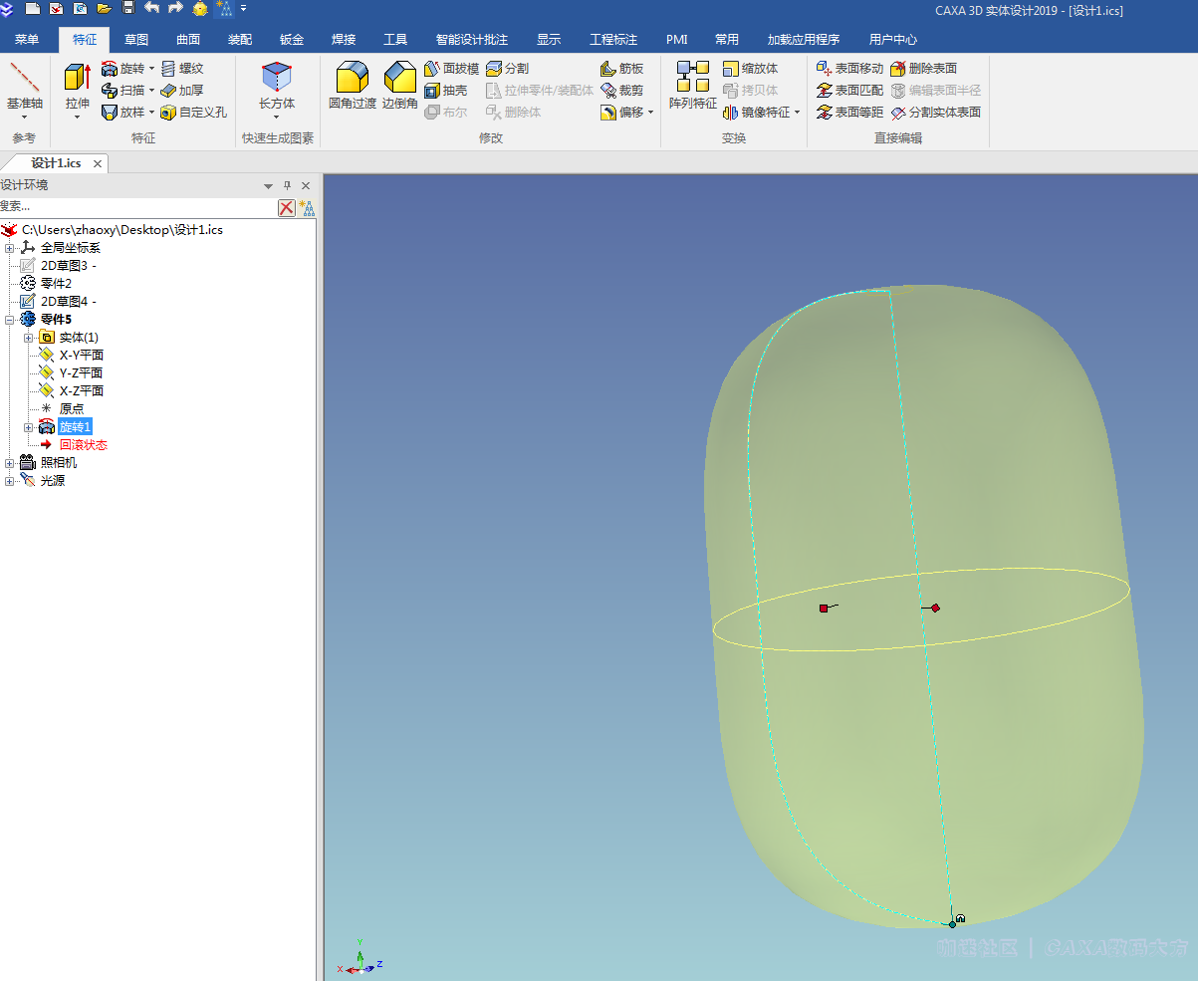
Task: Apply the 圆角过渡 fillet tool
Action: pyautogui.click(x=353, y=86)
